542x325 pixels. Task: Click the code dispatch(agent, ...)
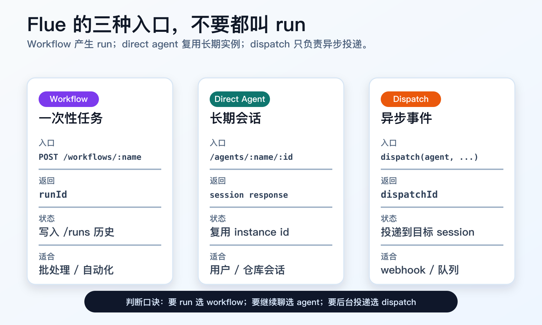430,157
